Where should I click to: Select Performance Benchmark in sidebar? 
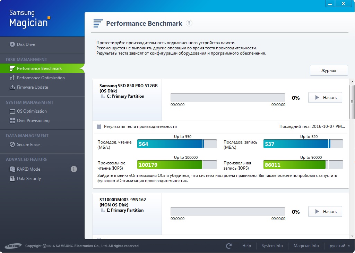point(42,68)
